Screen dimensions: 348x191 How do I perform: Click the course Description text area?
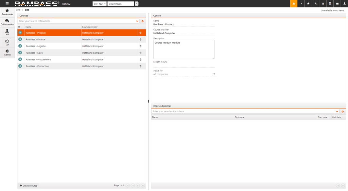click(184, 50)
